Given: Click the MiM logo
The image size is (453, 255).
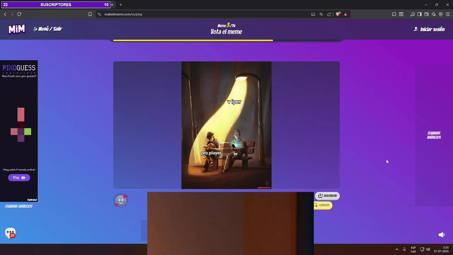Looking at the screenshot, I should tap(17, 29).
